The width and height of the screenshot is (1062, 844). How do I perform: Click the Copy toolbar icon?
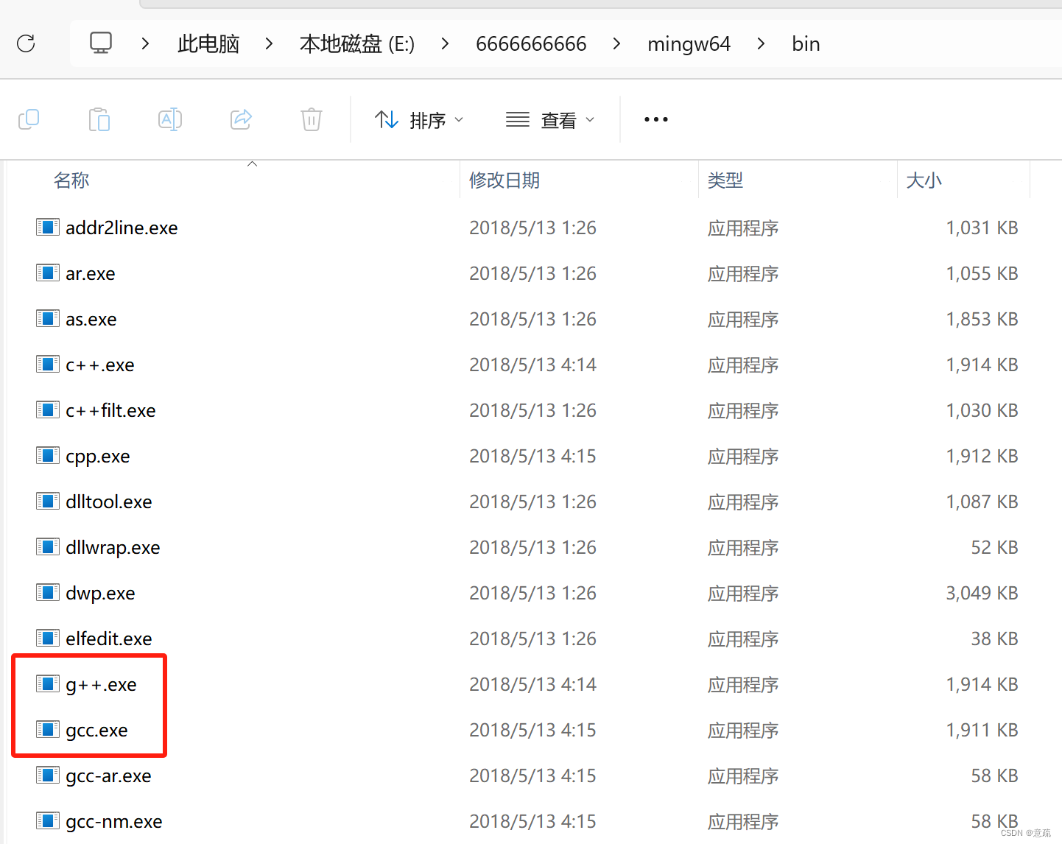pos(29,119)
